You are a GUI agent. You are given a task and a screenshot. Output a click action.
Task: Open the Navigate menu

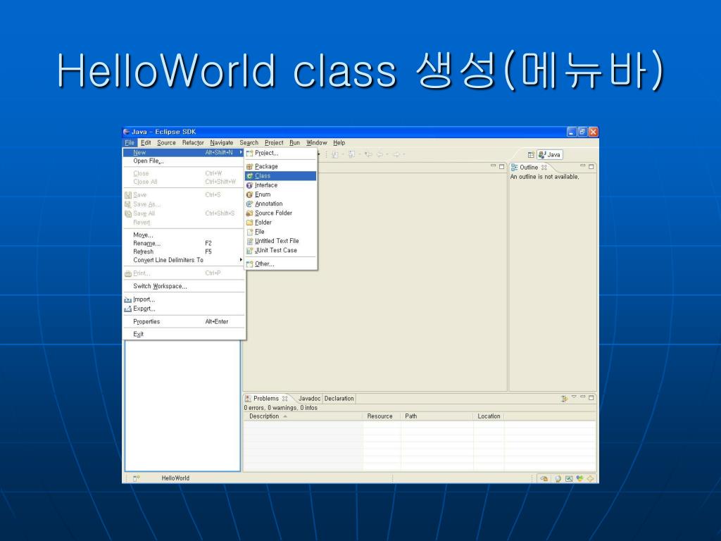pos(222,142)
